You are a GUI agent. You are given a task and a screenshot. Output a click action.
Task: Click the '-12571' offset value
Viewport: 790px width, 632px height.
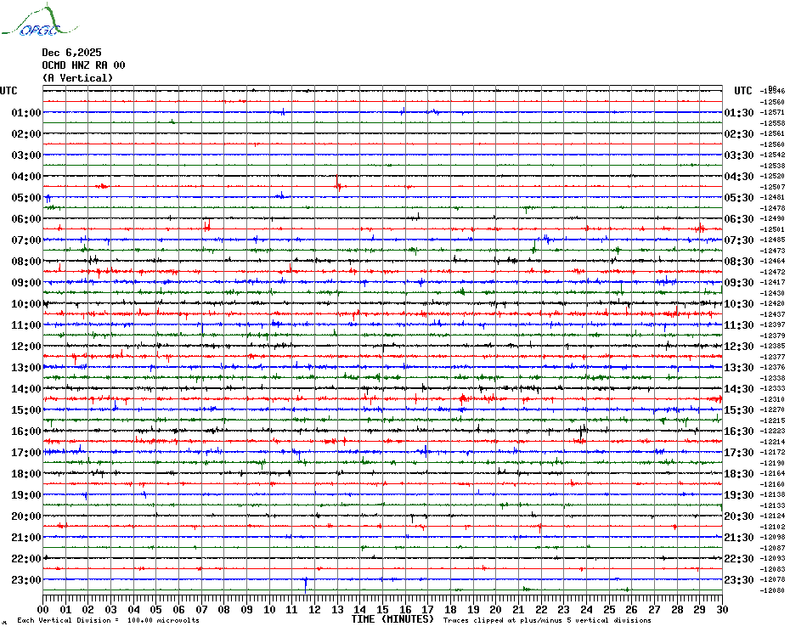(772, 112)
